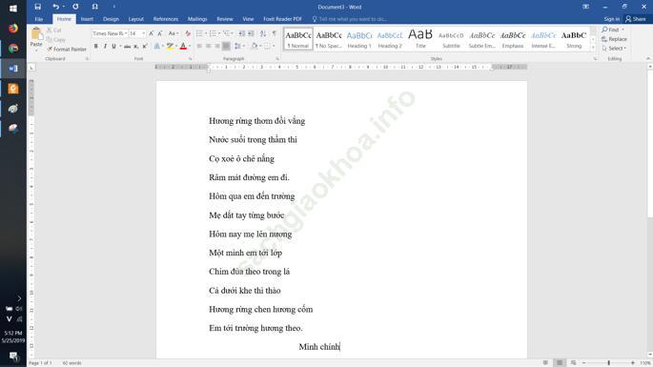Click the Save icon in title bar

(37, 7)
